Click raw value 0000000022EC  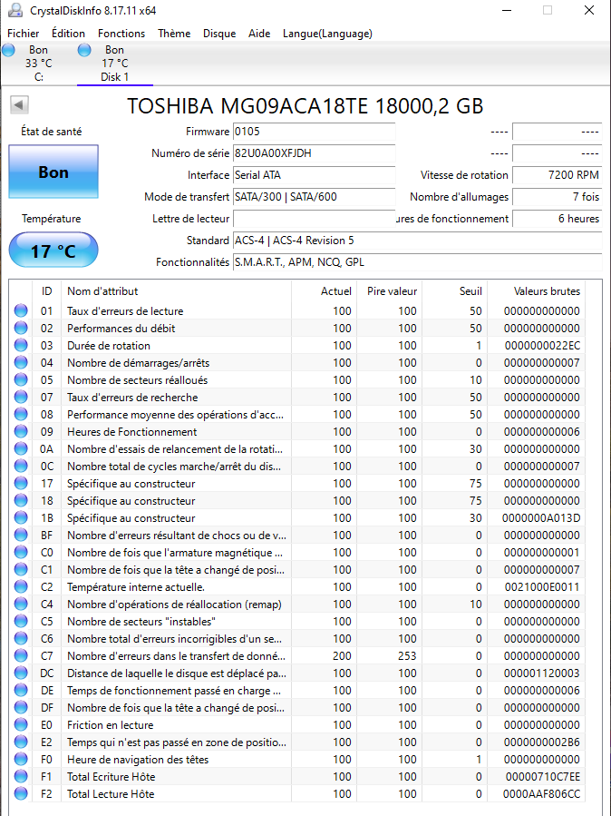pyautogui.click(x=542, y=346)
